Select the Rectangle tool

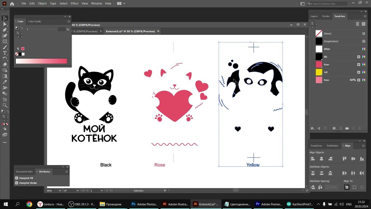point(5,42)
